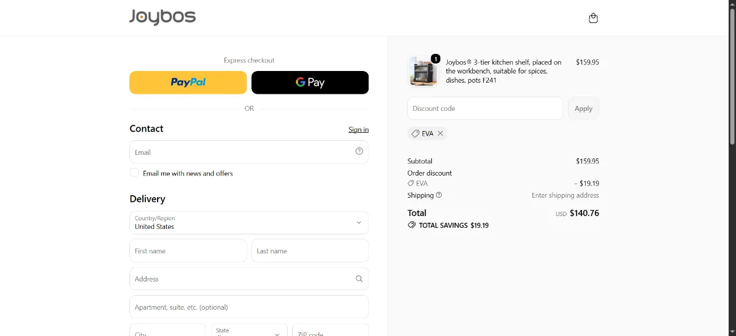Focus the City field
Screen dimensions: 736x336
pos(167,330)
